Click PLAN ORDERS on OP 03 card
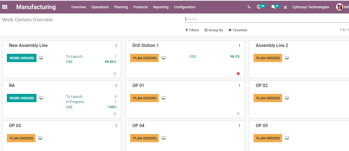Image resolution: width=349 pixels, height=151 pixels. click(x=21, y=138)
